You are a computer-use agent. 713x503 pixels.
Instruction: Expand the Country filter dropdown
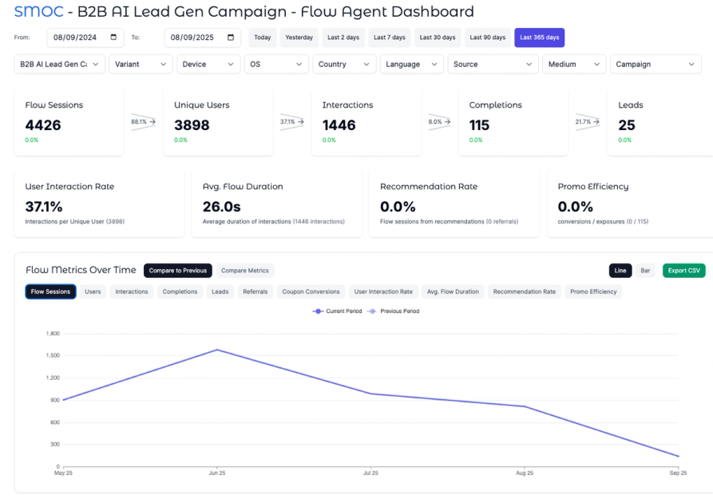click(343, 64)
